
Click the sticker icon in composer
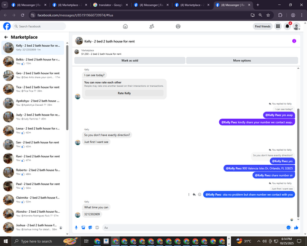[90, 228]
